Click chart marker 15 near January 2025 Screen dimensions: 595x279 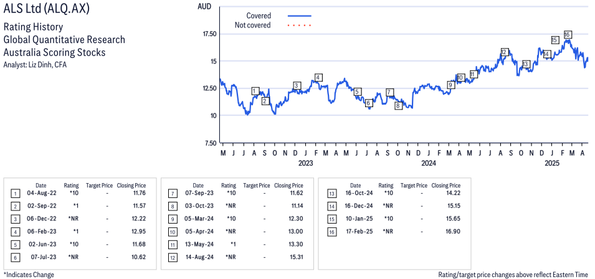555,40
